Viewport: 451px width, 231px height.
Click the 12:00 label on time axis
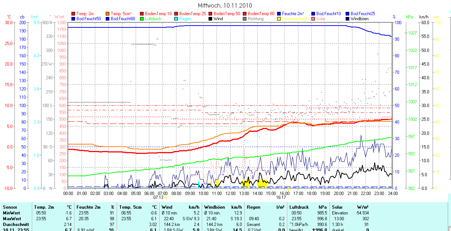tap(230, 194)
